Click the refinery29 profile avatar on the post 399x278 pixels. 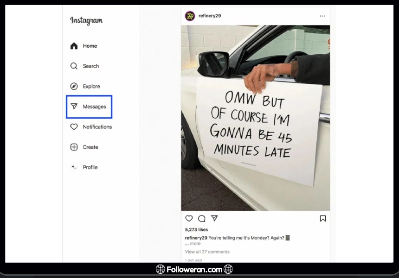click(x=190, y=16)
